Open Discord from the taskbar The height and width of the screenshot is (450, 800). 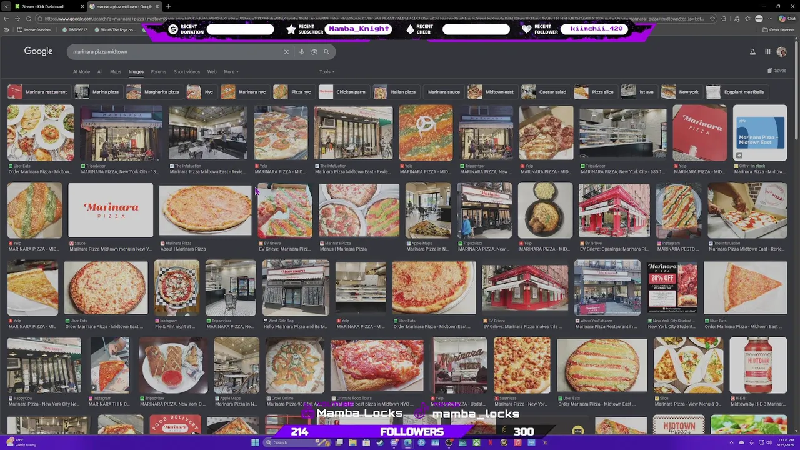tap(394, 442)
